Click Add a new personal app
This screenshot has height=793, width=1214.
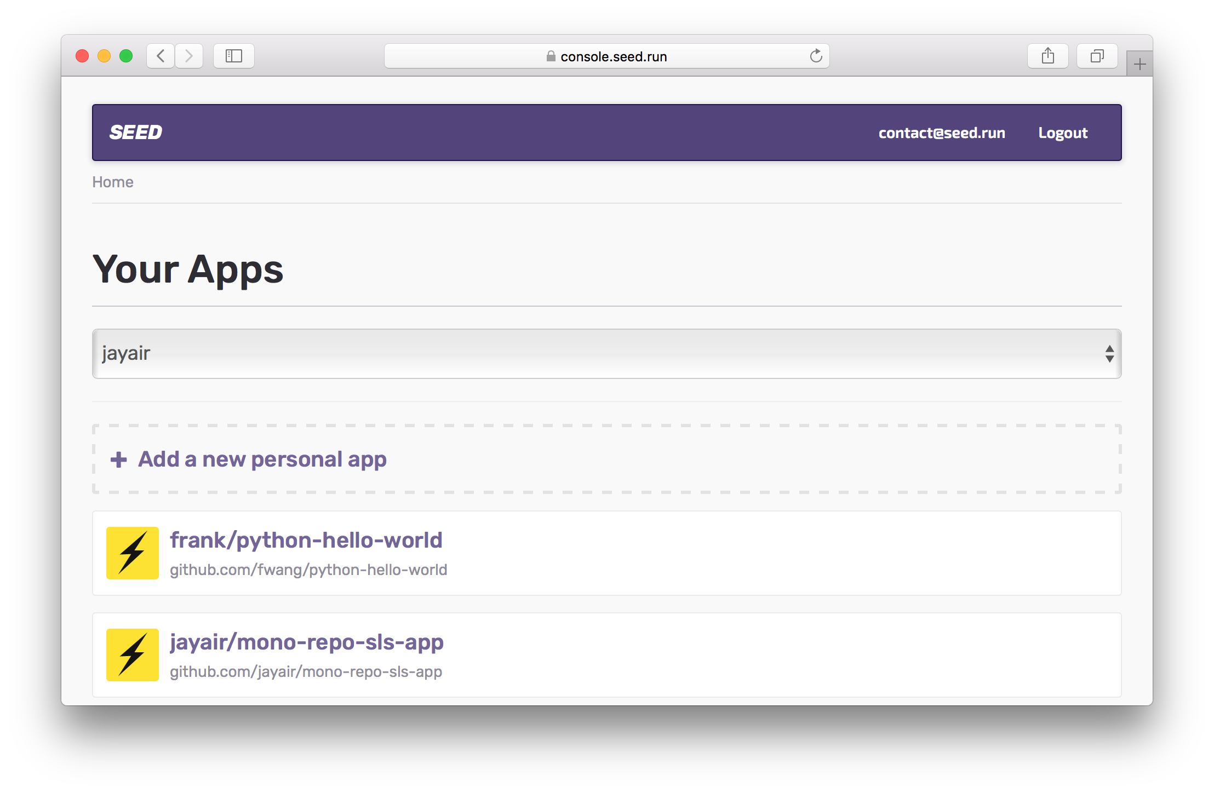[262, 459]
